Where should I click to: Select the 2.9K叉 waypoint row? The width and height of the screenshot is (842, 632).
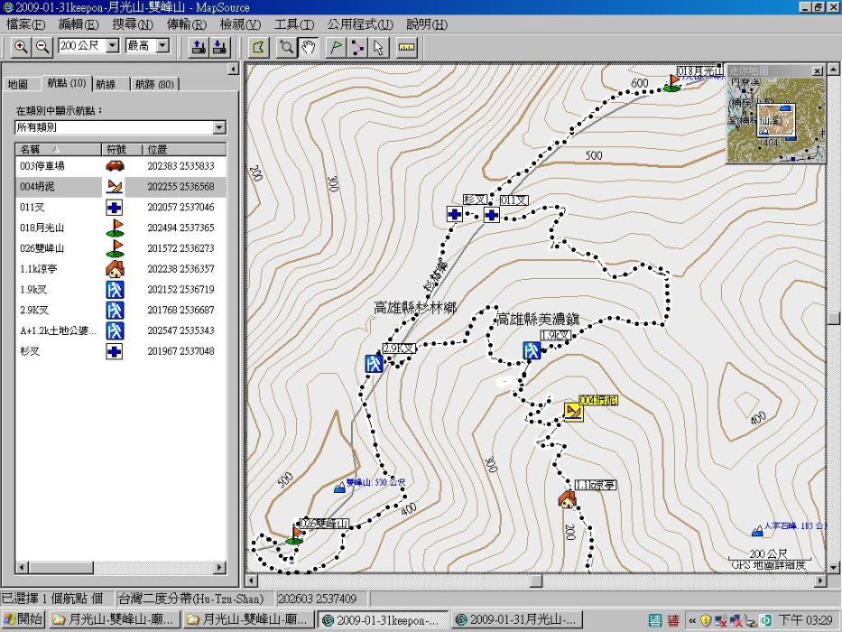121,310
